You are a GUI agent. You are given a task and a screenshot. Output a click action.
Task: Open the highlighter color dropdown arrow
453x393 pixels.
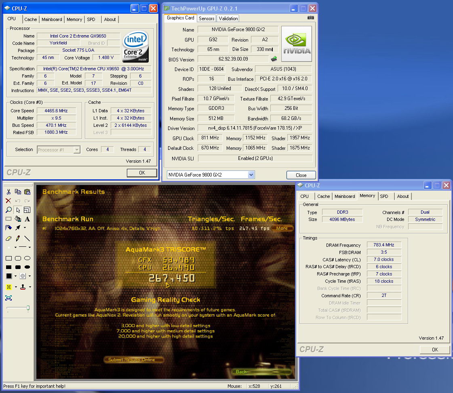[16, 287]
